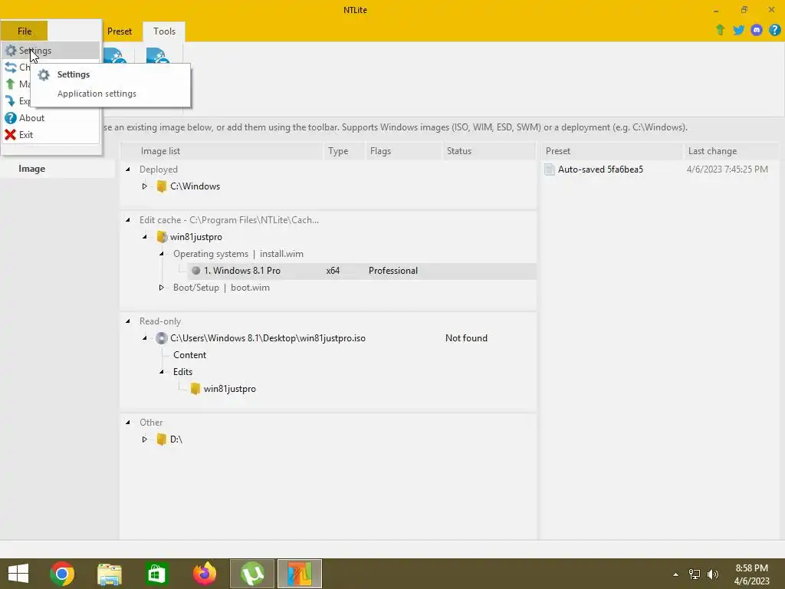The width and height of the screenshot is (785, 589).
Task: Choose Exit in the File menu
Action: pos(50,135)
